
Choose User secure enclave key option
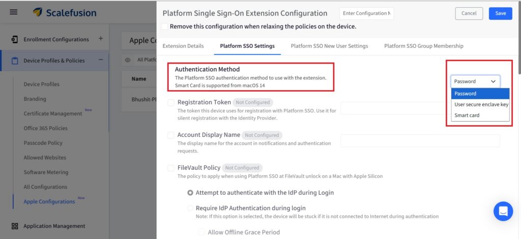(481, 104)
